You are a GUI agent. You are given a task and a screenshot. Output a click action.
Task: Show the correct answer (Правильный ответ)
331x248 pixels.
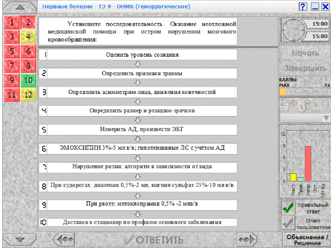pos(288,207)
